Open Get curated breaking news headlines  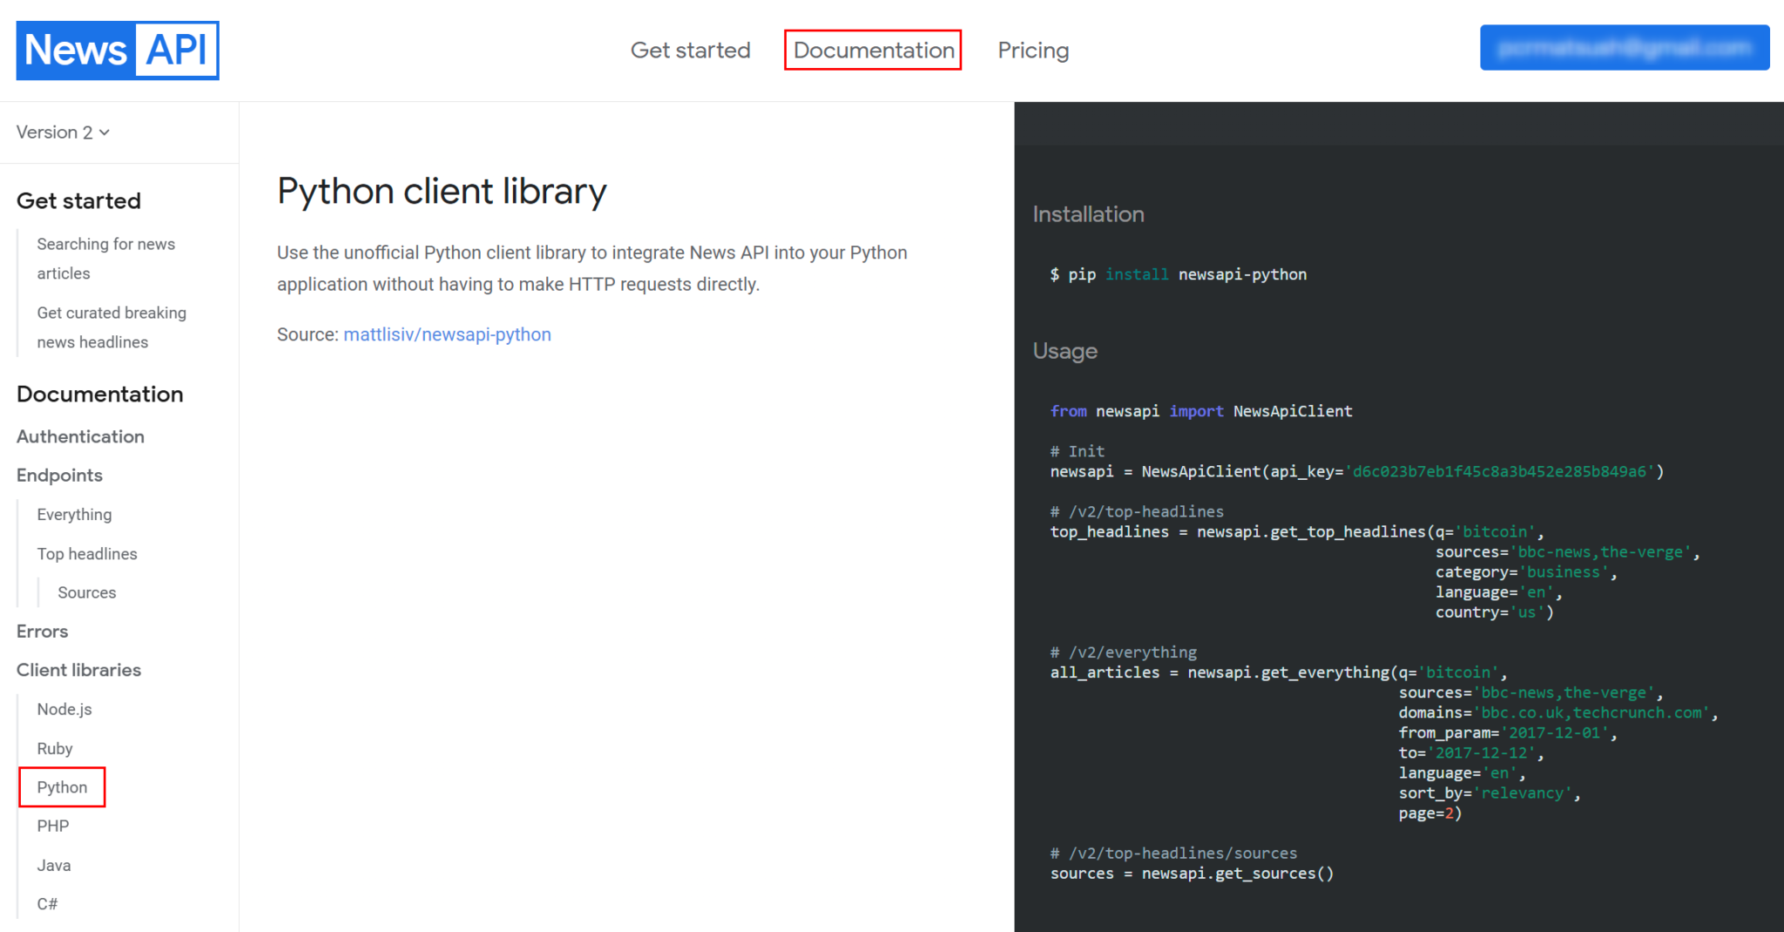click(111, 327)
